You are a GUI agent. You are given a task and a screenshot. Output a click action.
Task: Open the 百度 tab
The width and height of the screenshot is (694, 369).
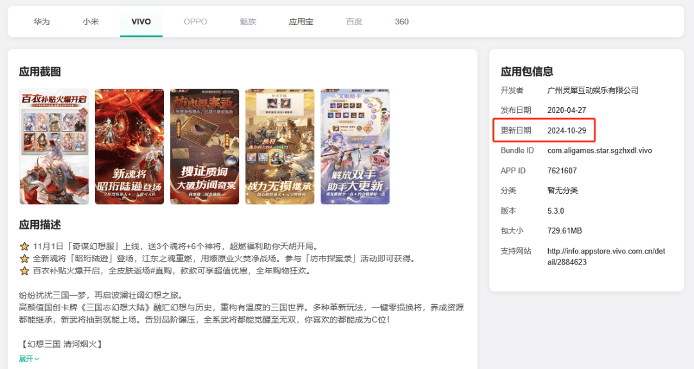point(354,22)
